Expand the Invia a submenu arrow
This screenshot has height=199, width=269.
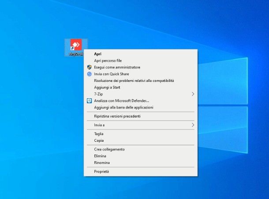coord(193,125)
